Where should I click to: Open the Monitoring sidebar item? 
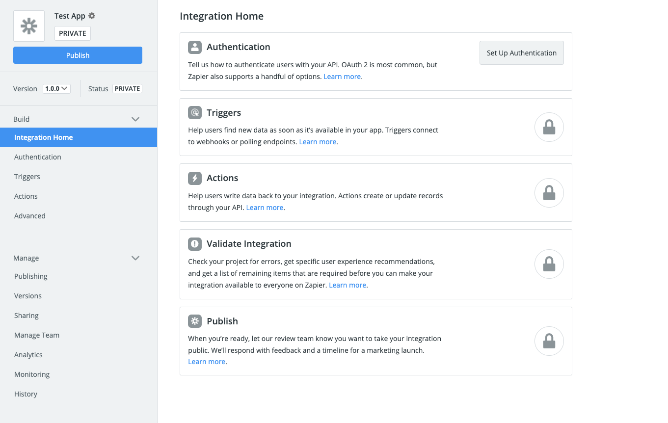32,374
